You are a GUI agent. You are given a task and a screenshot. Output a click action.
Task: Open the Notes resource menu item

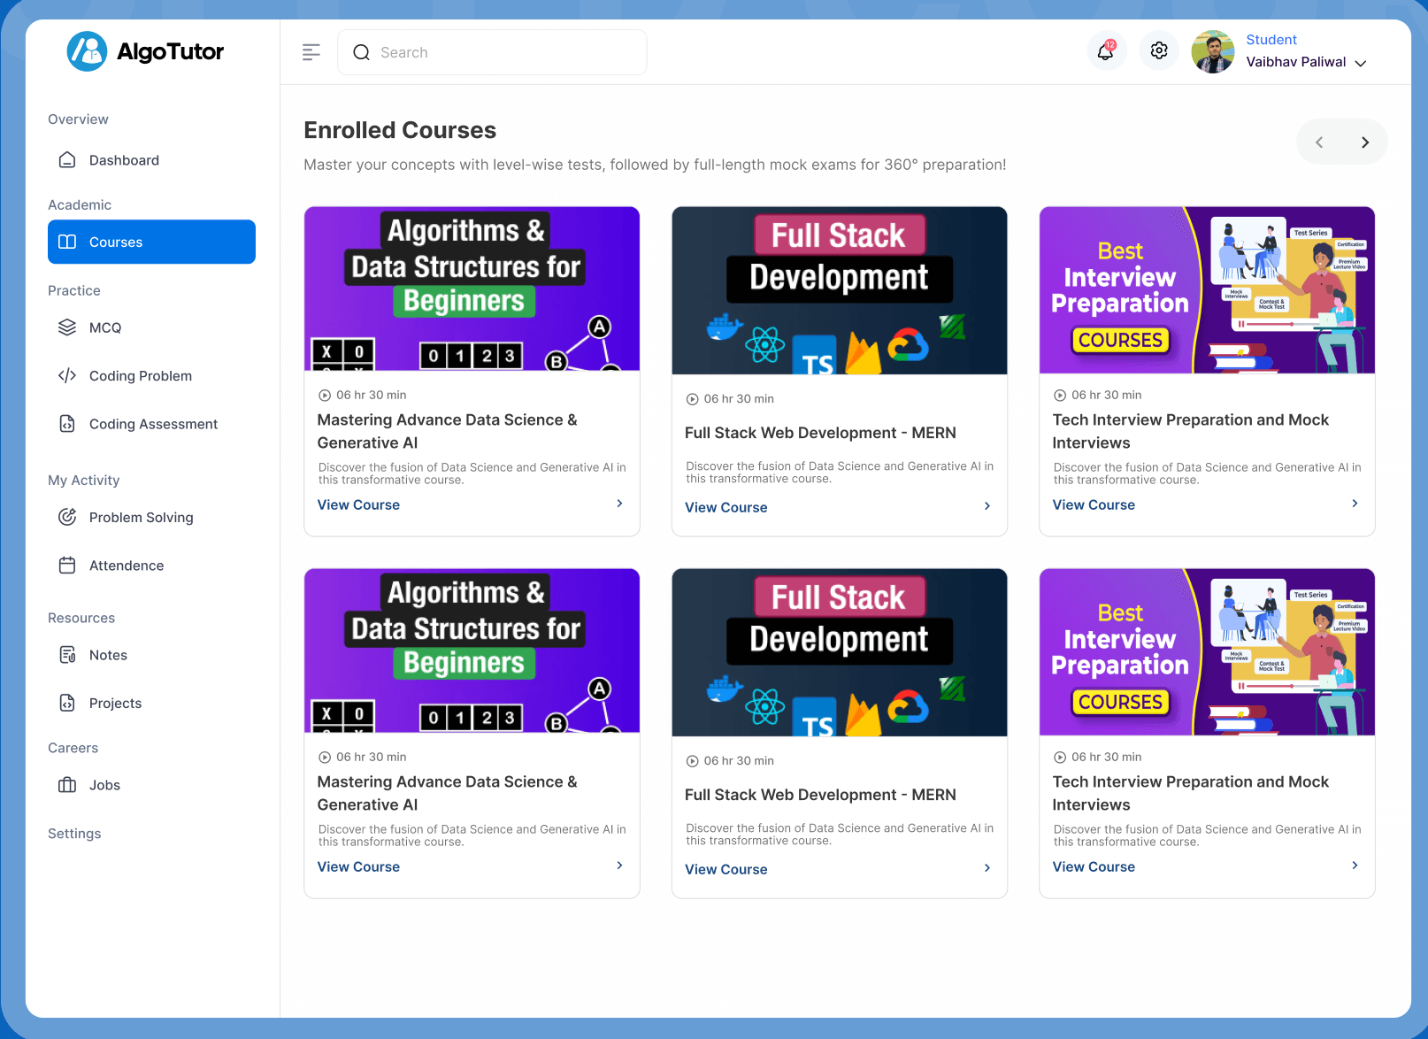click(108, 655)
